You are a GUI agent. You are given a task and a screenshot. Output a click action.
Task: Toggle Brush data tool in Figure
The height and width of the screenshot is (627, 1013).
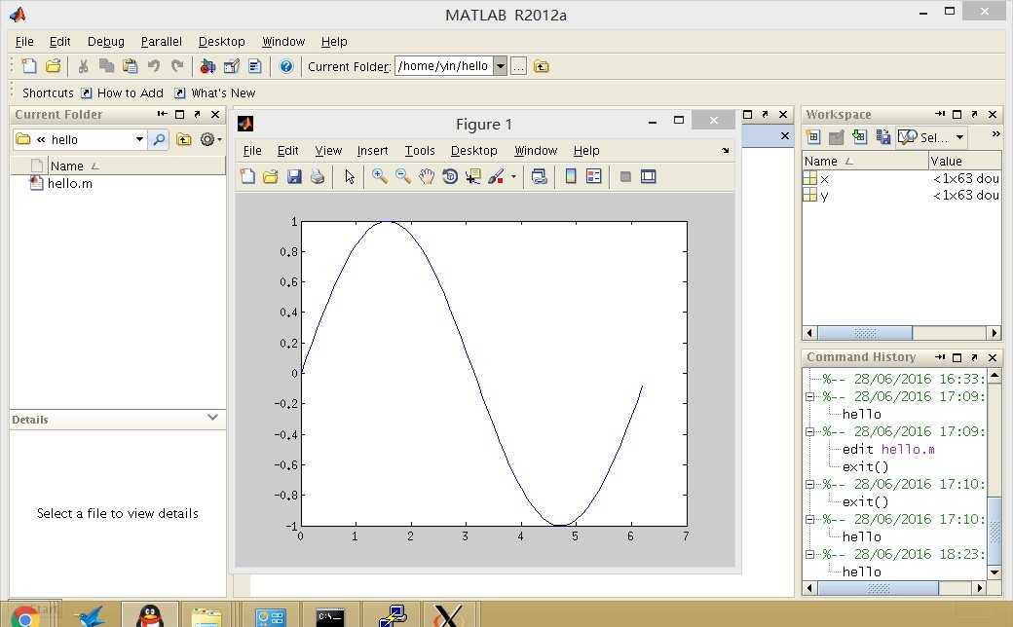[x=496, y=176]
